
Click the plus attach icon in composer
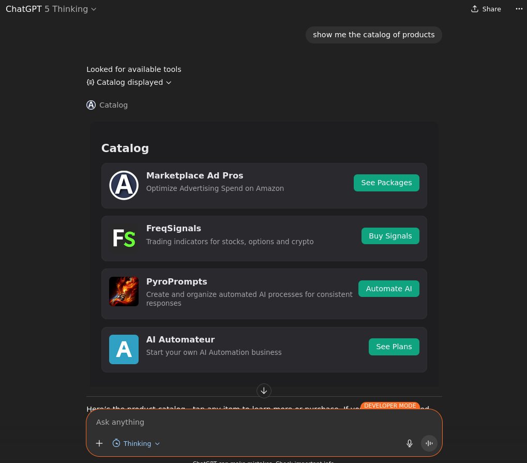(x=99, y=443)
